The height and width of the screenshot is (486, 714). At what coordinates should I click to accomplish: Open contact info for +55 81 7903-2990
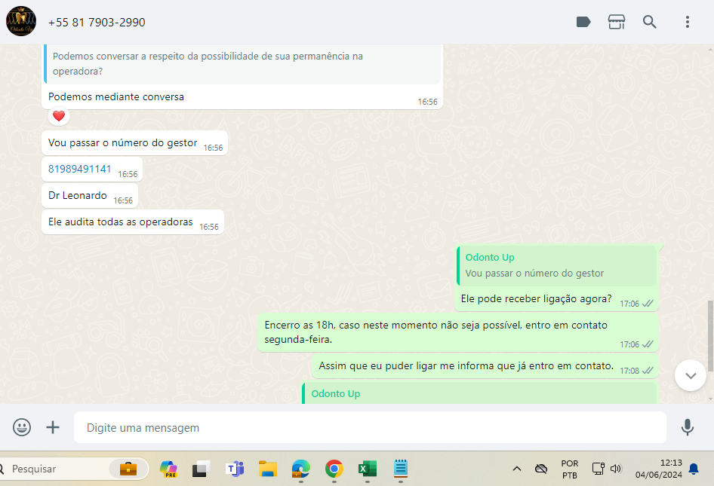97,23
